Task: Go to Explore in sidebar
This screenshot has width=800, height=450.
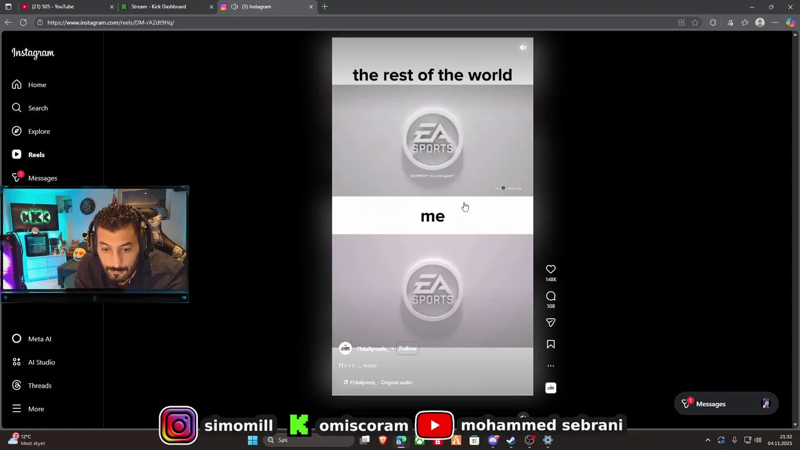Action: pos(31,131)
